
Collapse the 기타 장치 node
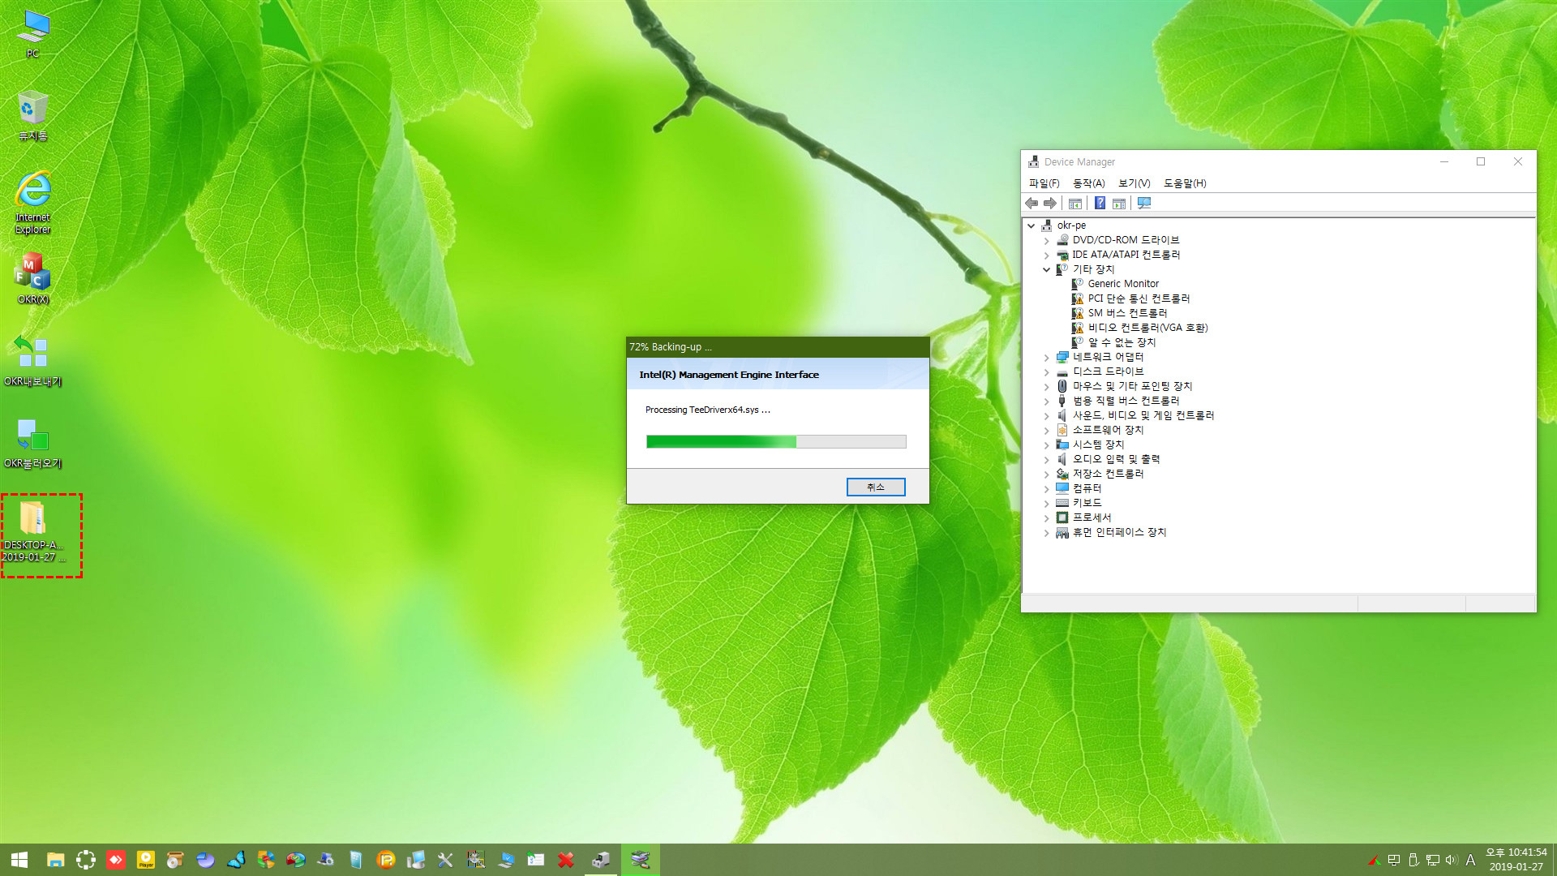tap(1046, 269)
